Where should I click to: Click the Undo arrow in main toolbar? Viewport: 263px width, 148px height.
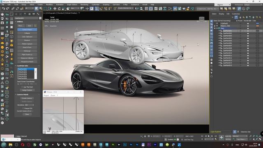click(x=3, y=9)
